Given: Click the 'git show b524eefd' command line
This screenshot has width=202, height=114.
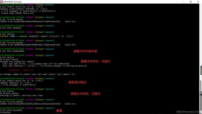Looking at the screenshot, I should click(x=11, y=110).
